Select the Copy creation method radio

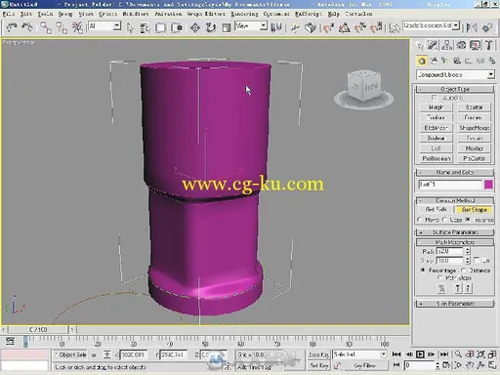444,220
